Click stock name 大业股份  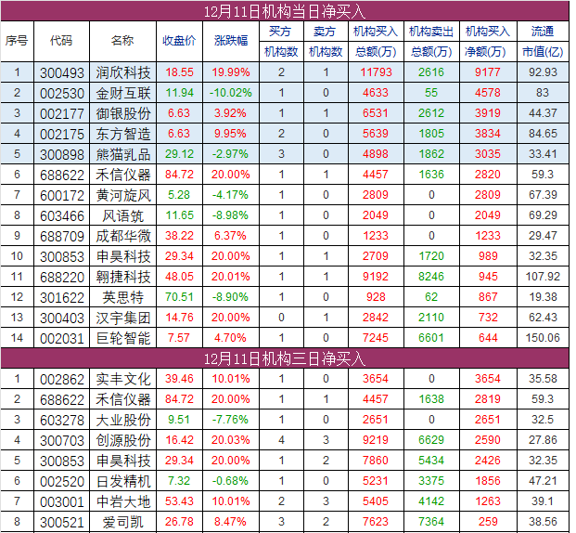coord(123,420)
